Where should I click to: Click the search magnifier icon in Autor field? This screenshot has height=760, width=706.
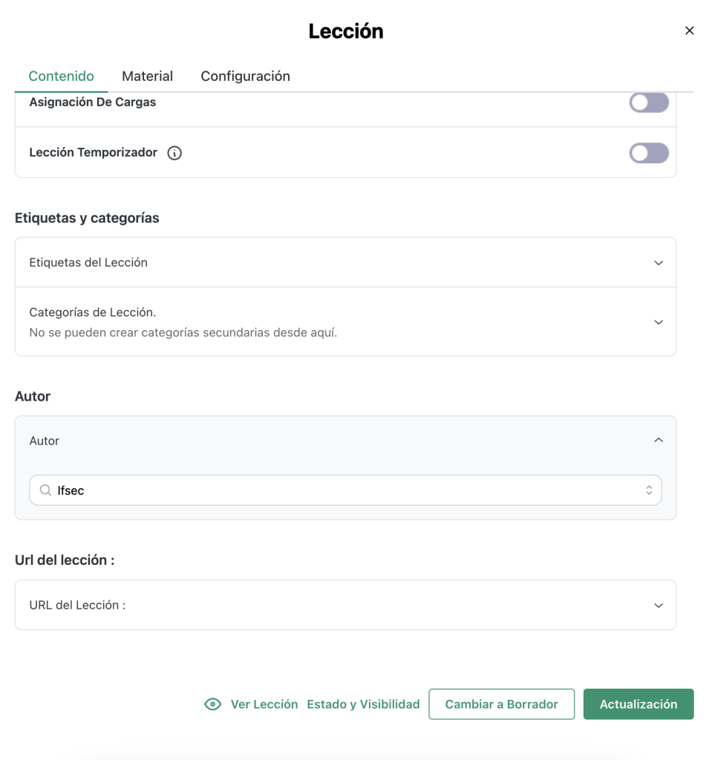(x=45, y=490)
